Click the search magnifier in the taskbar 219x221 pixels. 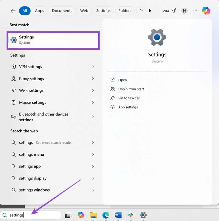5,215
